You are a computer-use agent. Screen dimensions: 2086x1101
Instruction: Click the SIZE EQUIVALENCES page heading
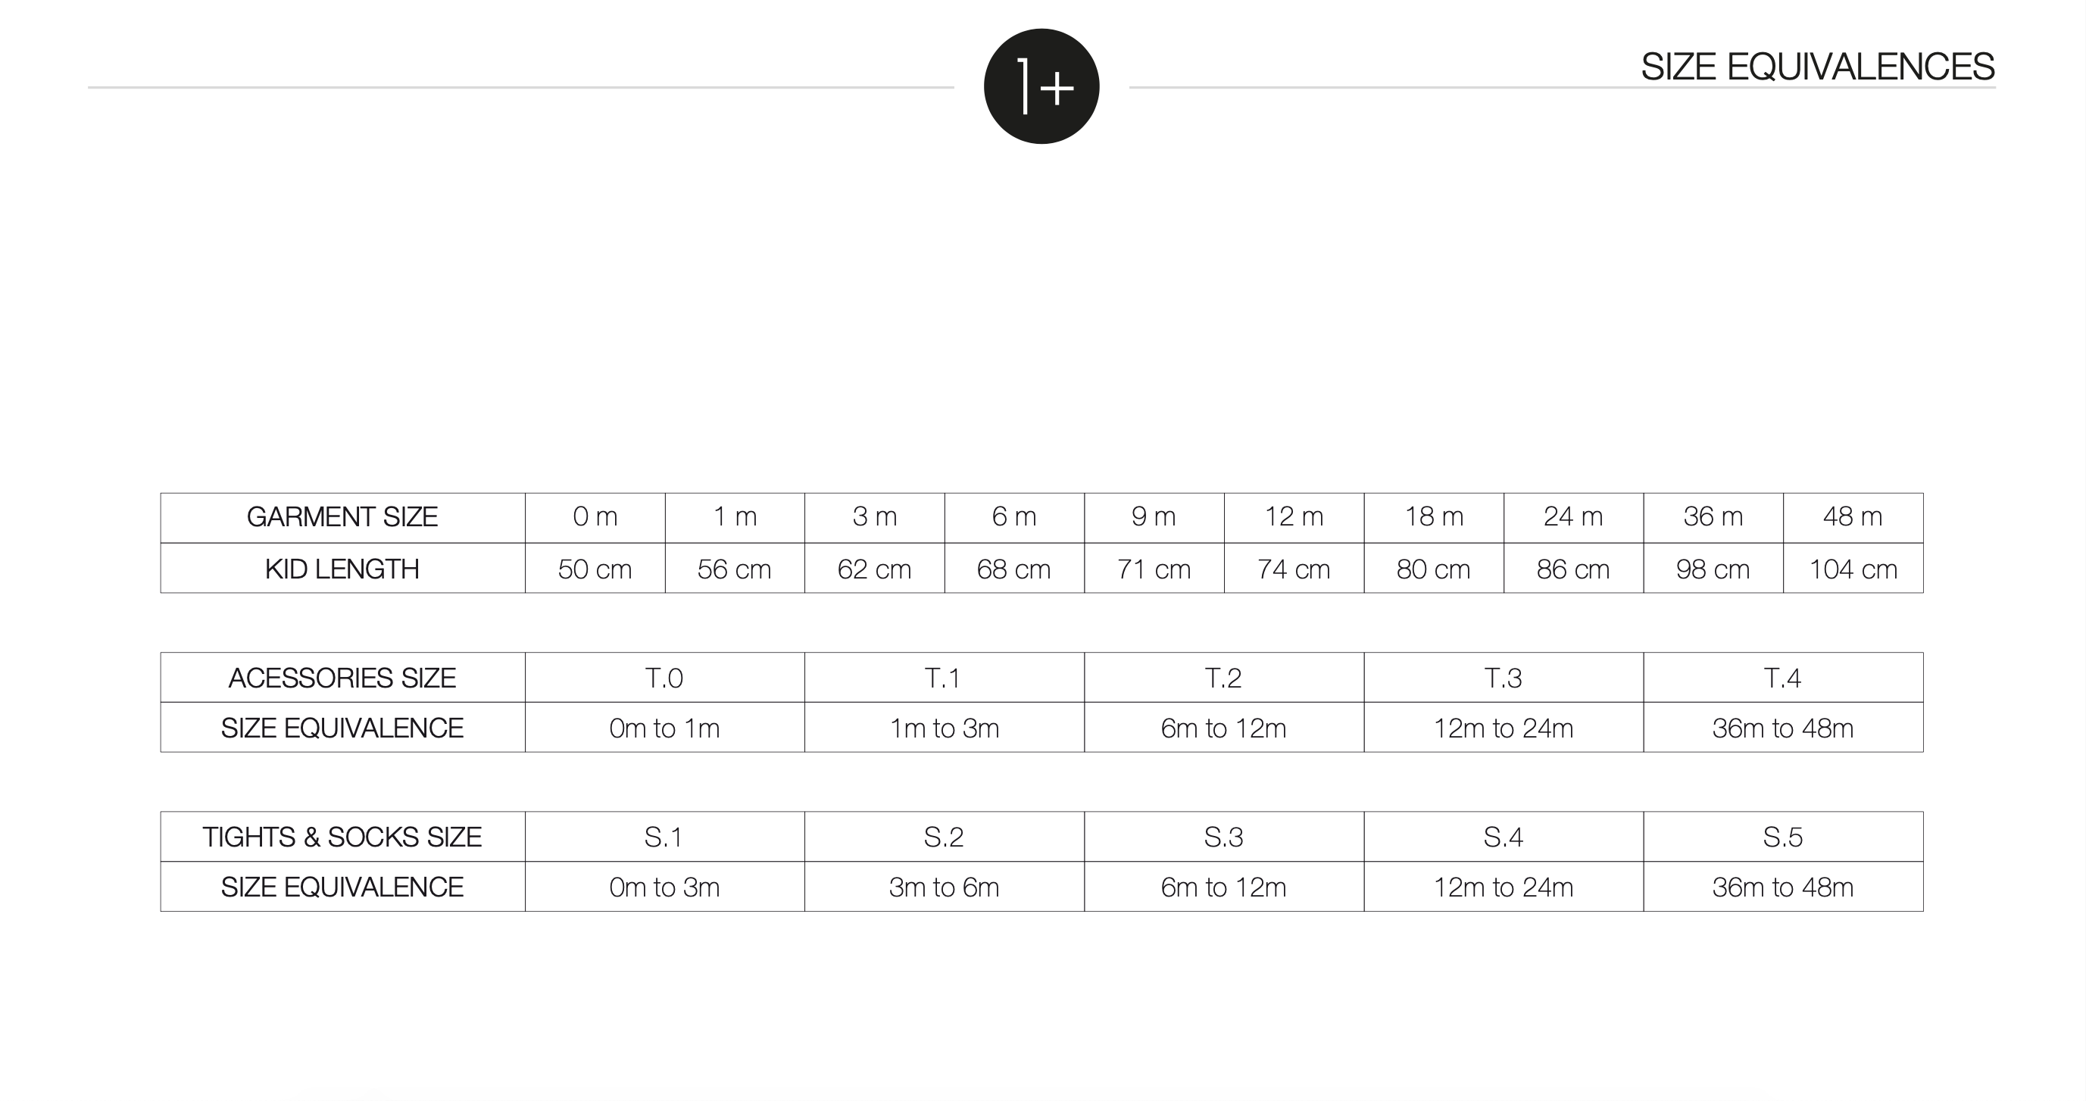tap(1817, 67)
